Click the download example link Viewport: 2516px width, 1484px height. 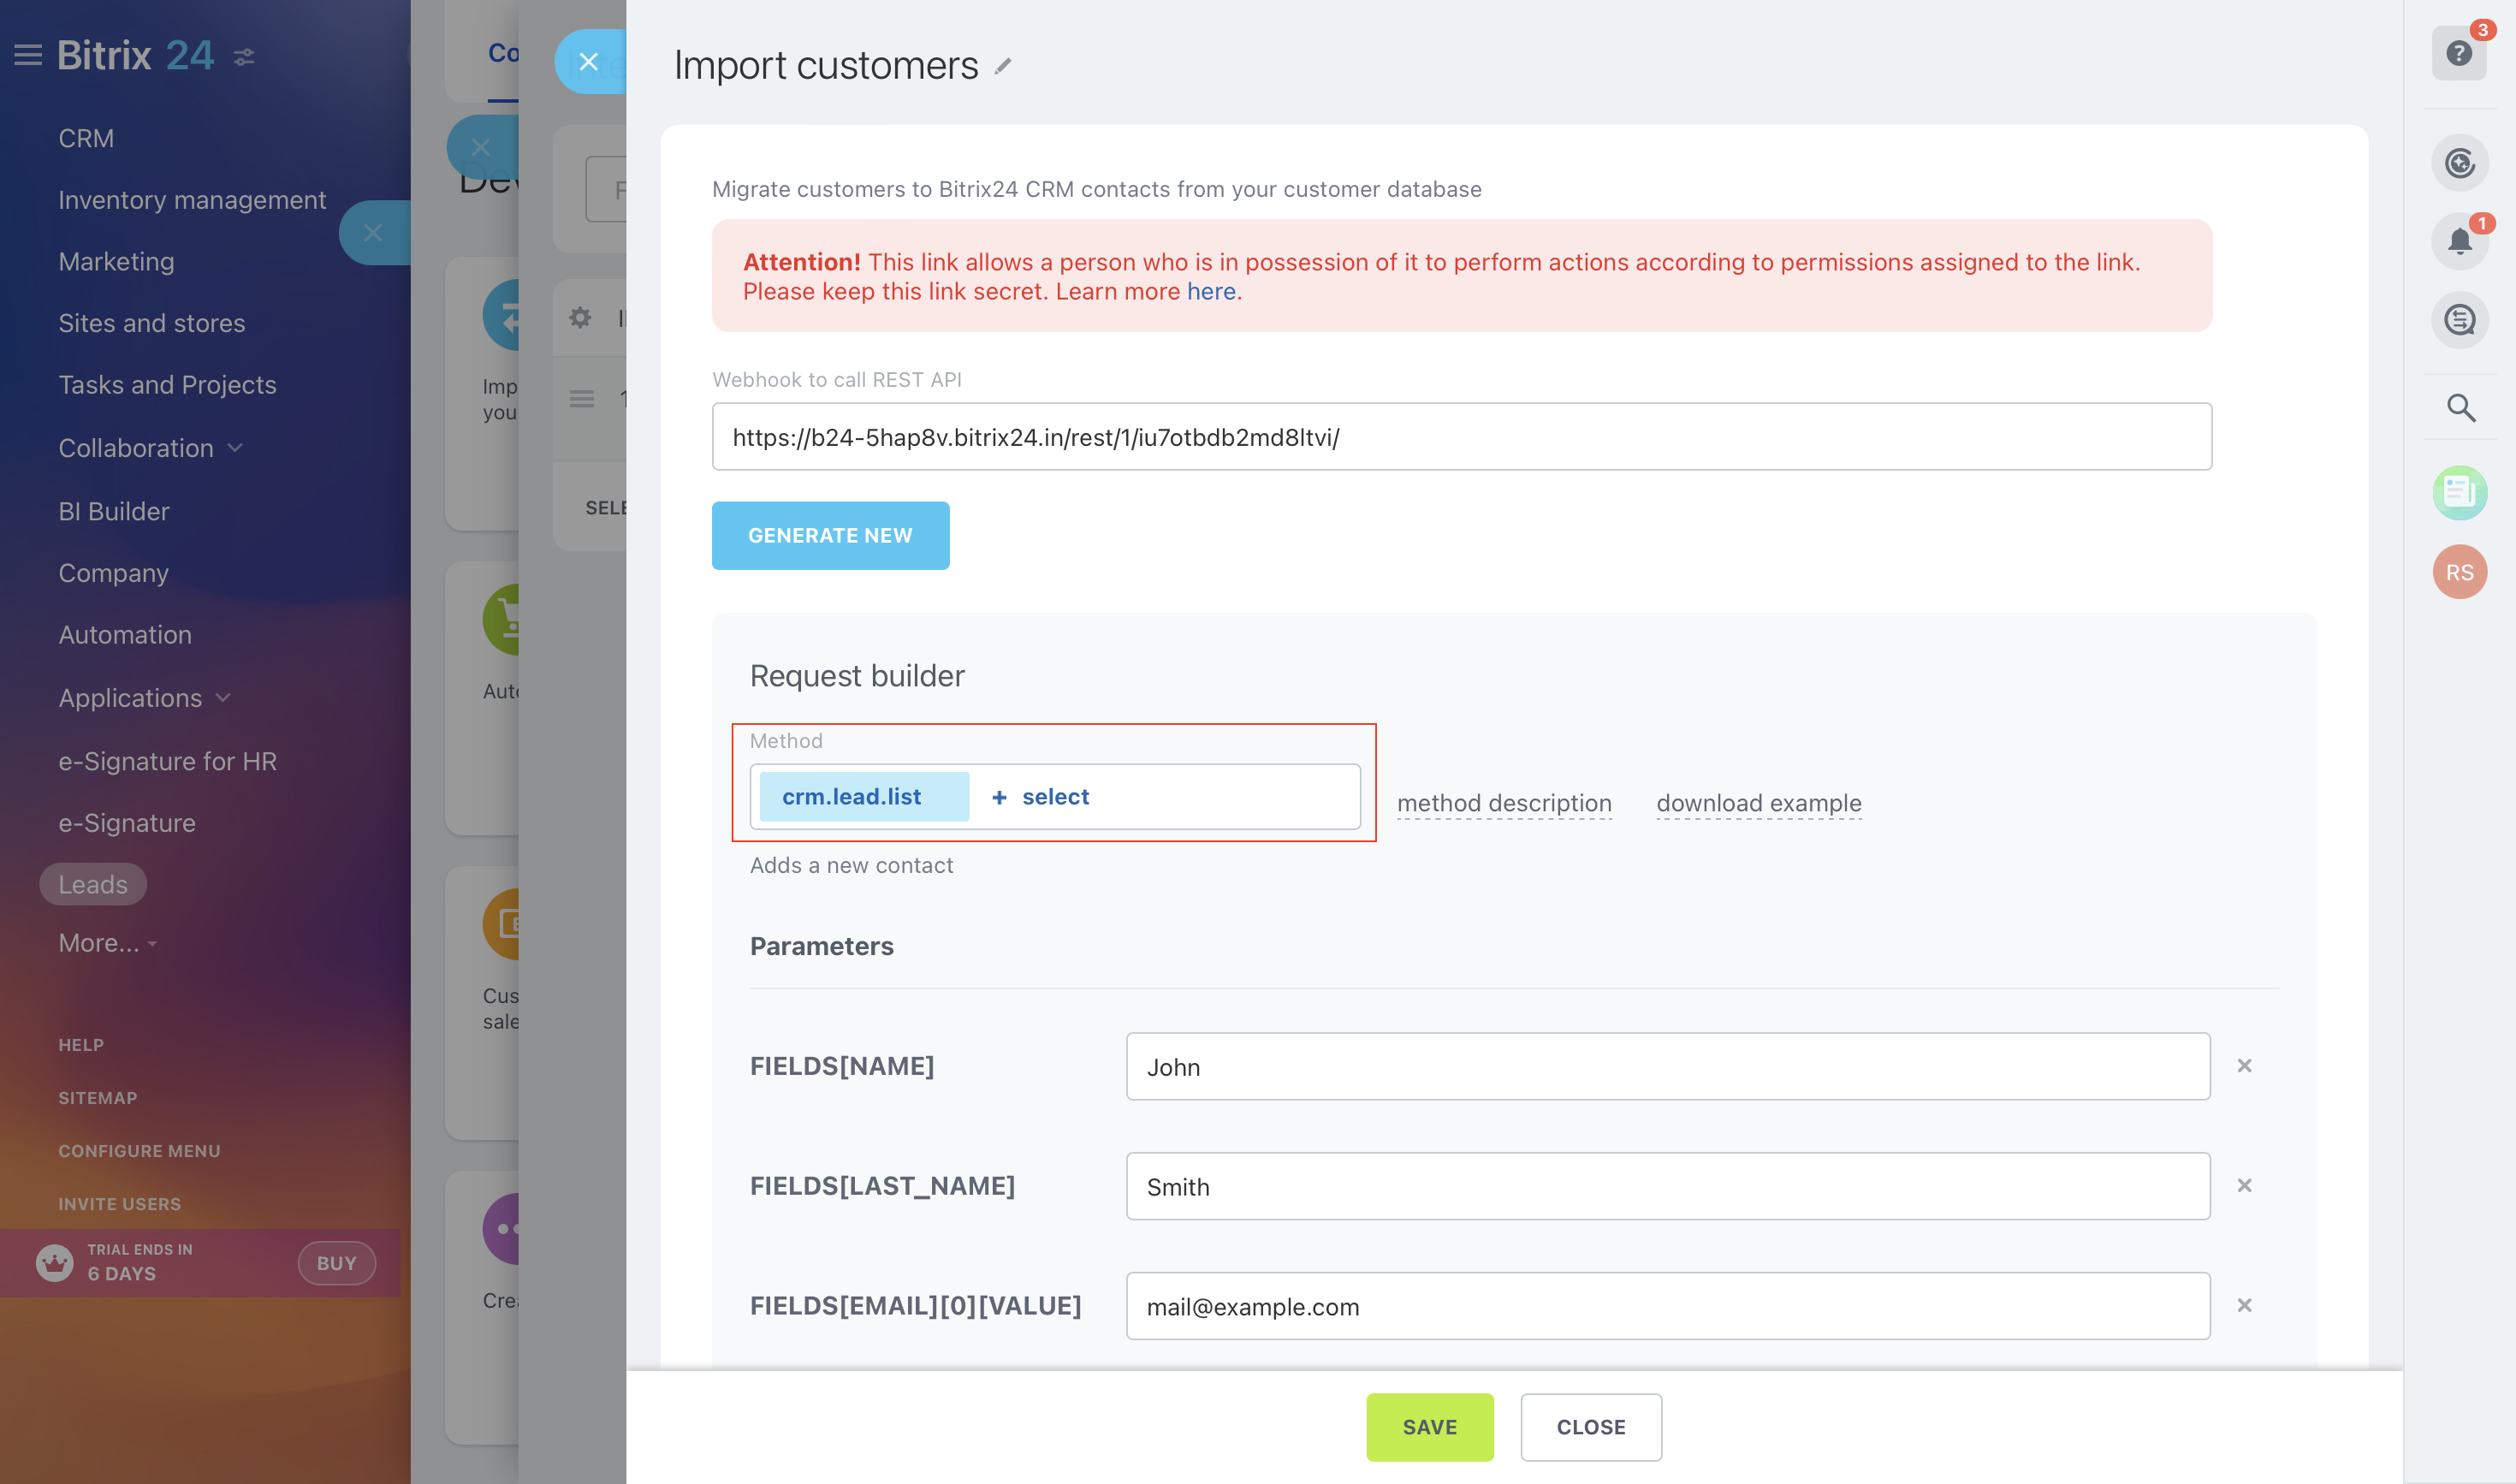(1759, 803)
